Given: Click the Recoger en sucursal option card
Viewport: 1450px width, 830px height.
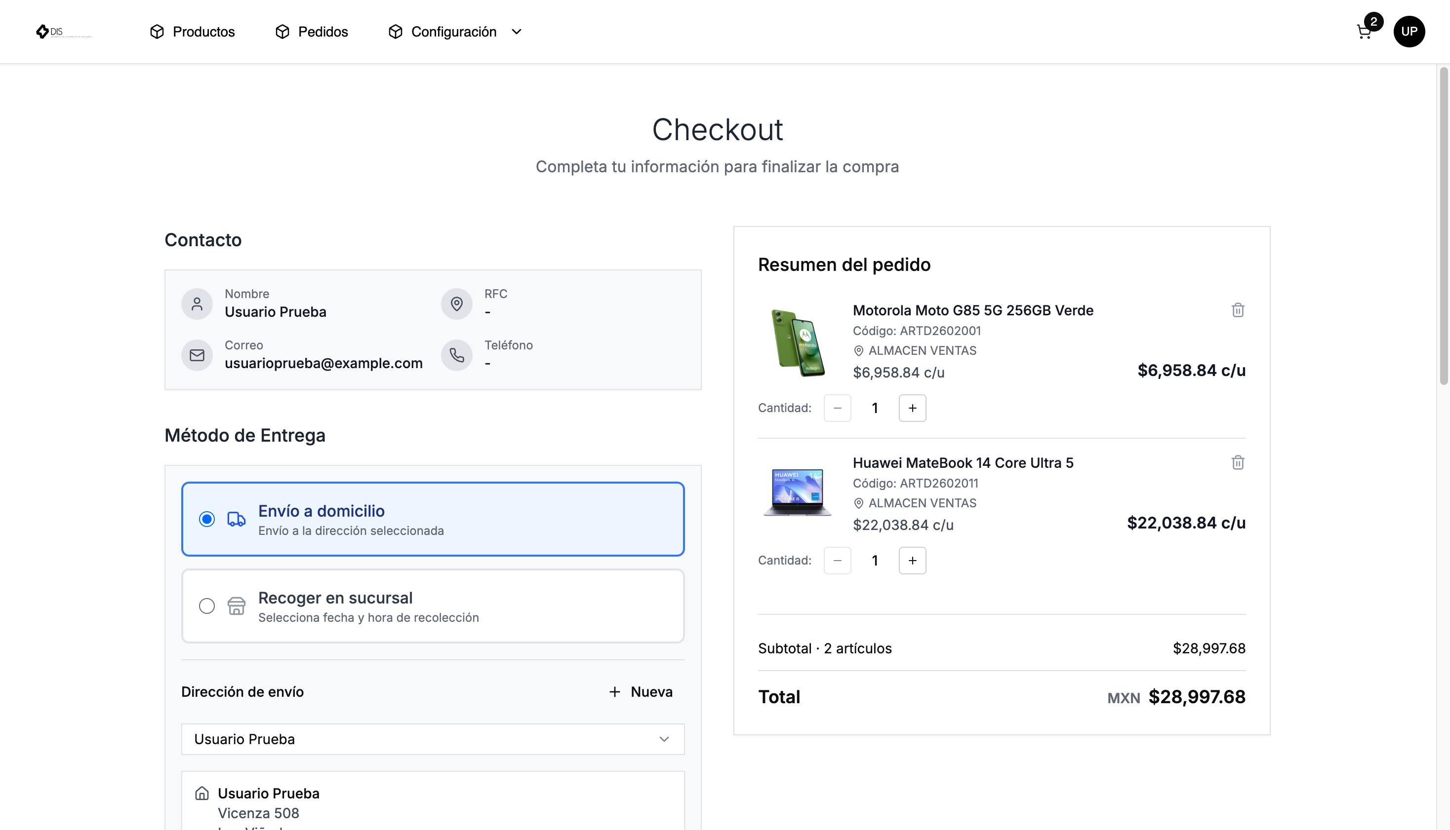Looking at the screenshot, I should 432,606.
